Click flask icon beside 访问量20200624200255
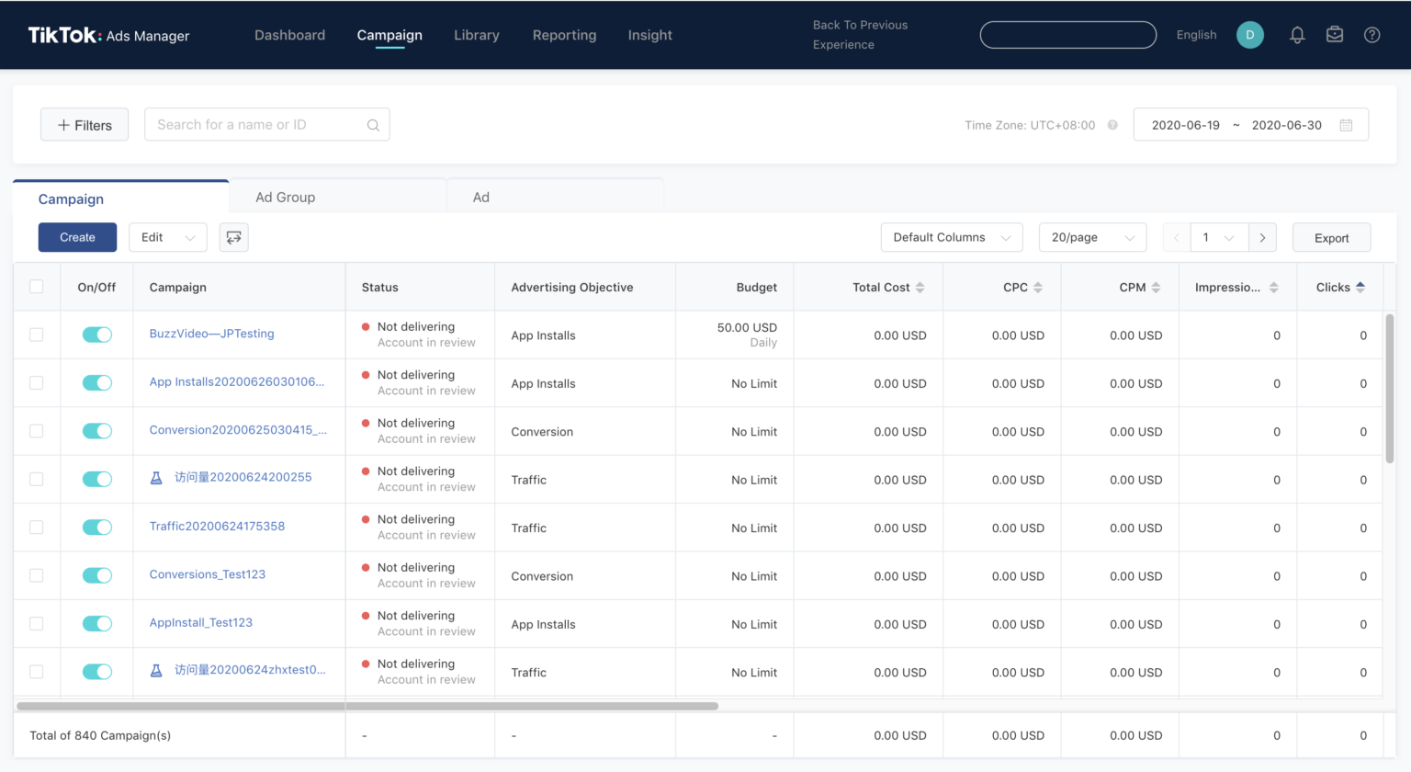Image resolution: width=1411 pixels, height=772 pixels. pos(156,478)
